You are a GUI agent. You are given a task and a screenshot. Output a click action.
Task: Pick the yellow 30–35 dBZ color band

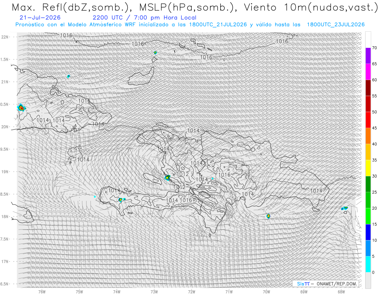pos(368,168)
